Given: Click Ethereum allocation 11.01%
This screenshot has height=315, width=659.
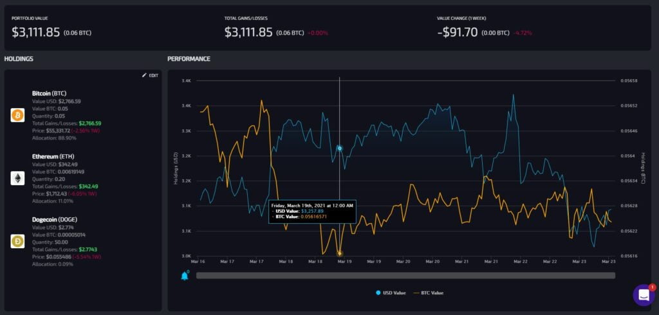Looking at the screenshot, I should point(64,201).
